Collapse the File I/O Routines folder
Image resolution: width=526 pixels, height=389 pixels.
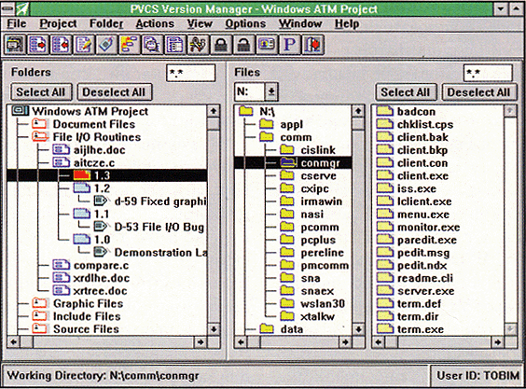click(40, 137)
